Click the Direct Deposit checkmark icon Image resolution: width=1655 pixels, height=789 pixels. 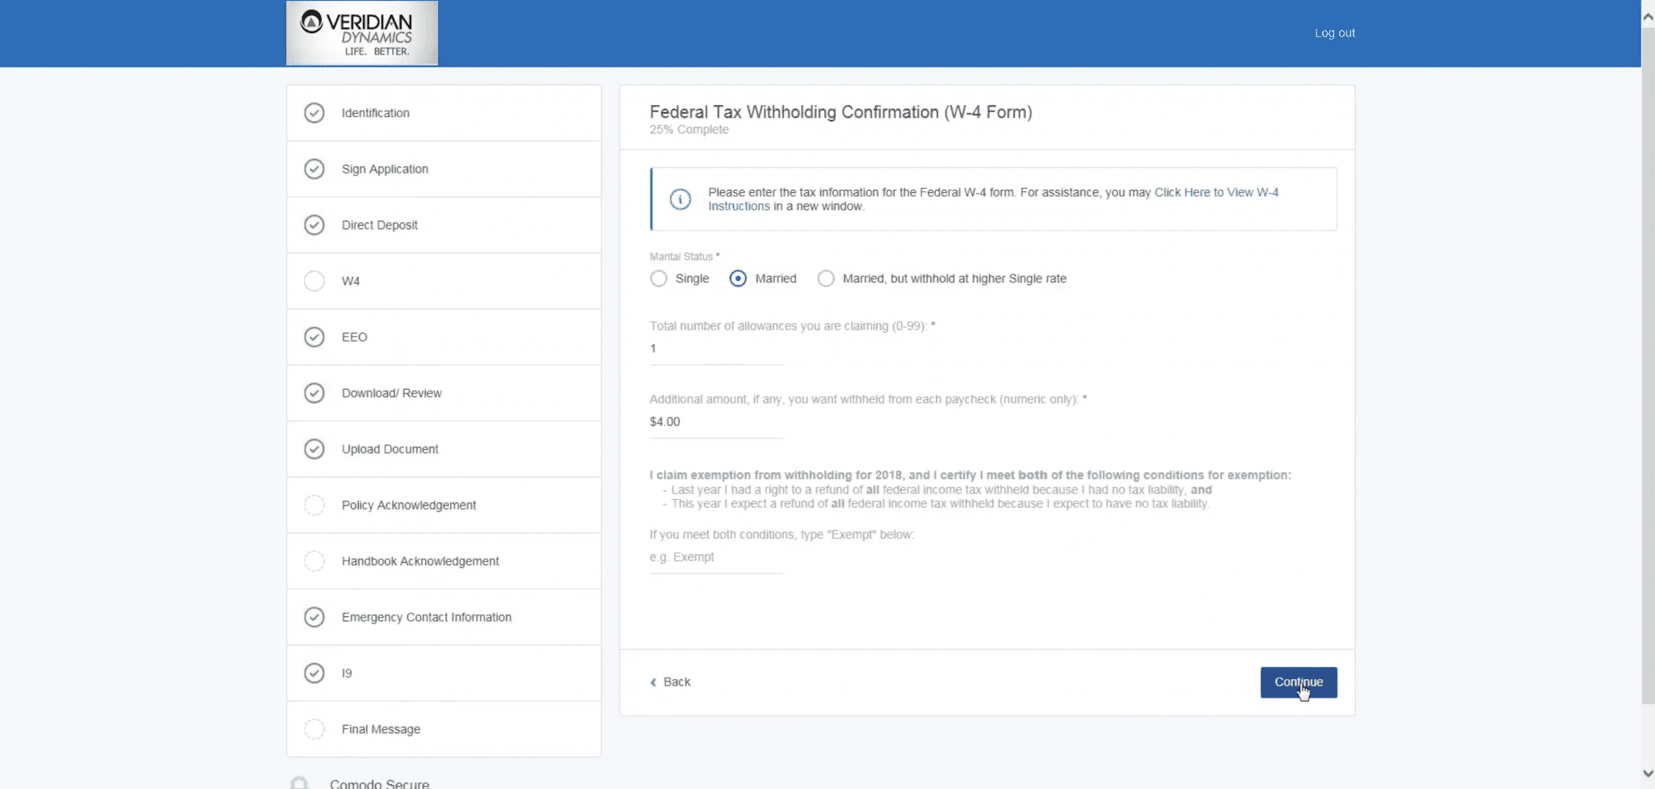point(314,225)
